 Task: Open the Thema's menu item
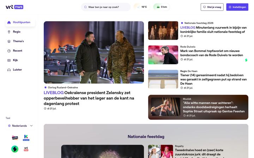(x=18, y=41)
